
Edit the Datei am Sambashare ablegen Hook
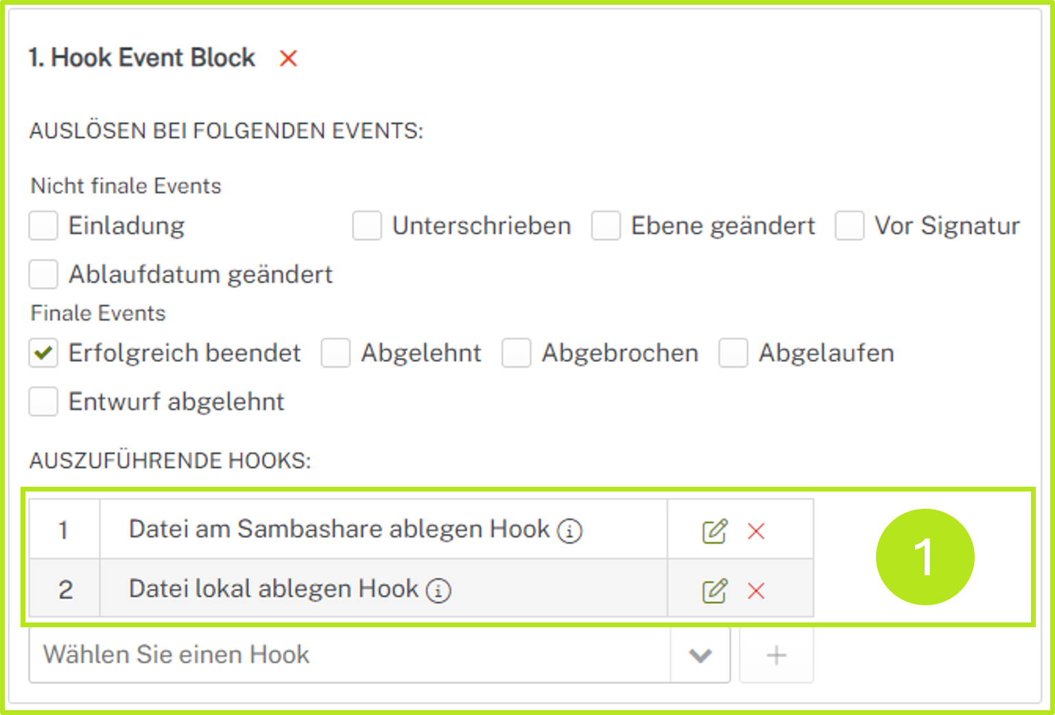[x=713, y=529]
